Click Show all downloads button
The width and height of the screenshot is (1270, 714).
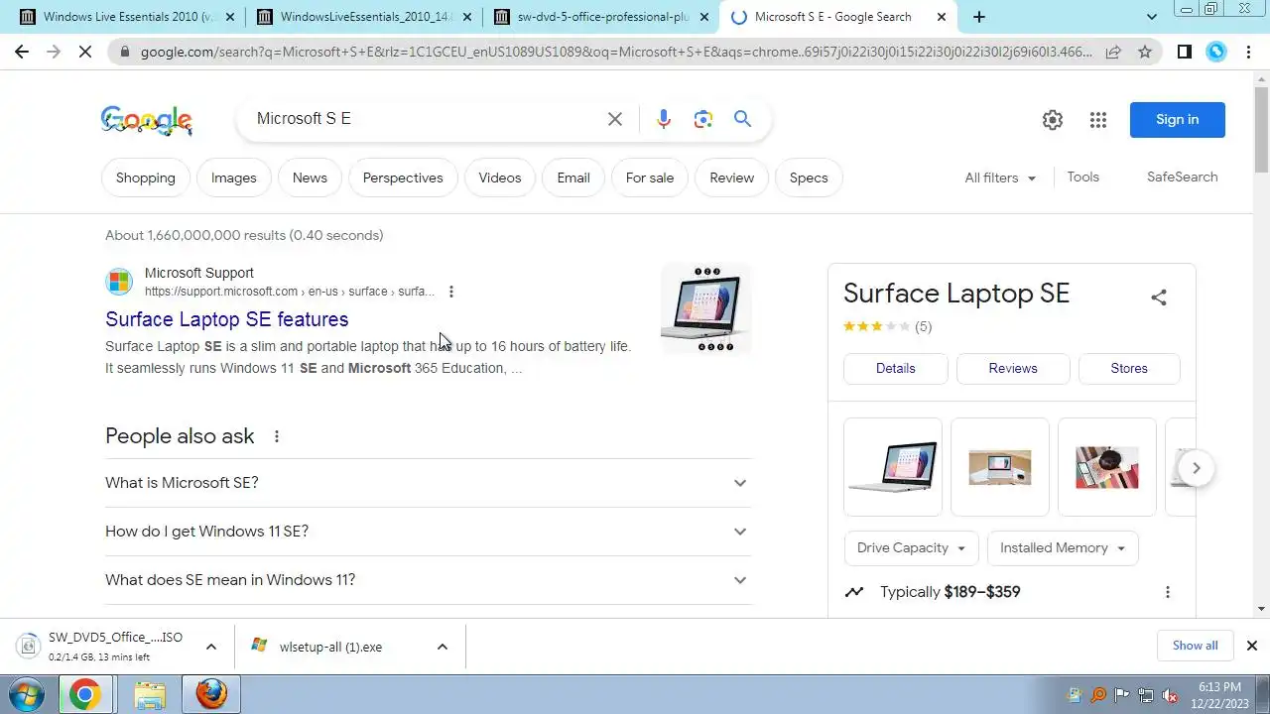click(1196, 646)
